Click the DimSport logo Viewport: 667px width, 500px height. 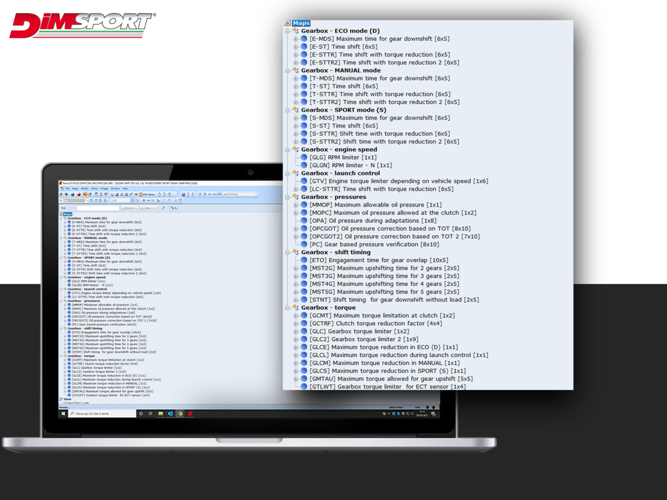pyautogui.click(x=82, y=25)
